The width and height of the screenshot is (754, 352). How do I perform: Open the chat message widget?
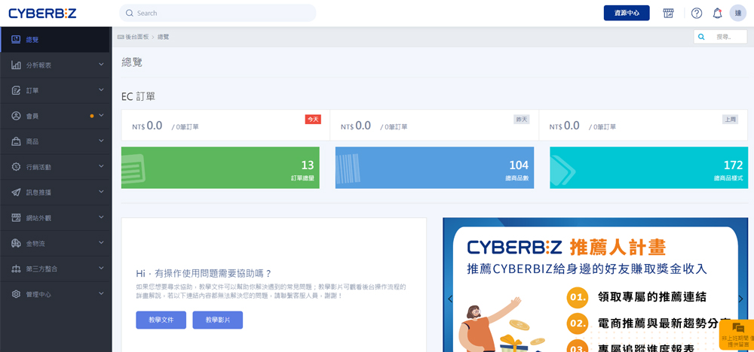point(737,335)
